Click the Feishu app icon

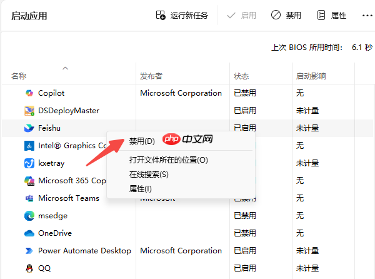coord(29,128)
